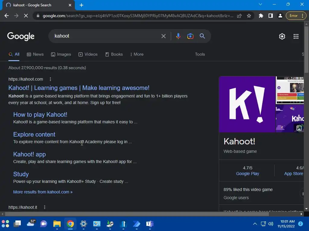Click the more images icon on Kahoot thumbnail

(x=299, y=128)
